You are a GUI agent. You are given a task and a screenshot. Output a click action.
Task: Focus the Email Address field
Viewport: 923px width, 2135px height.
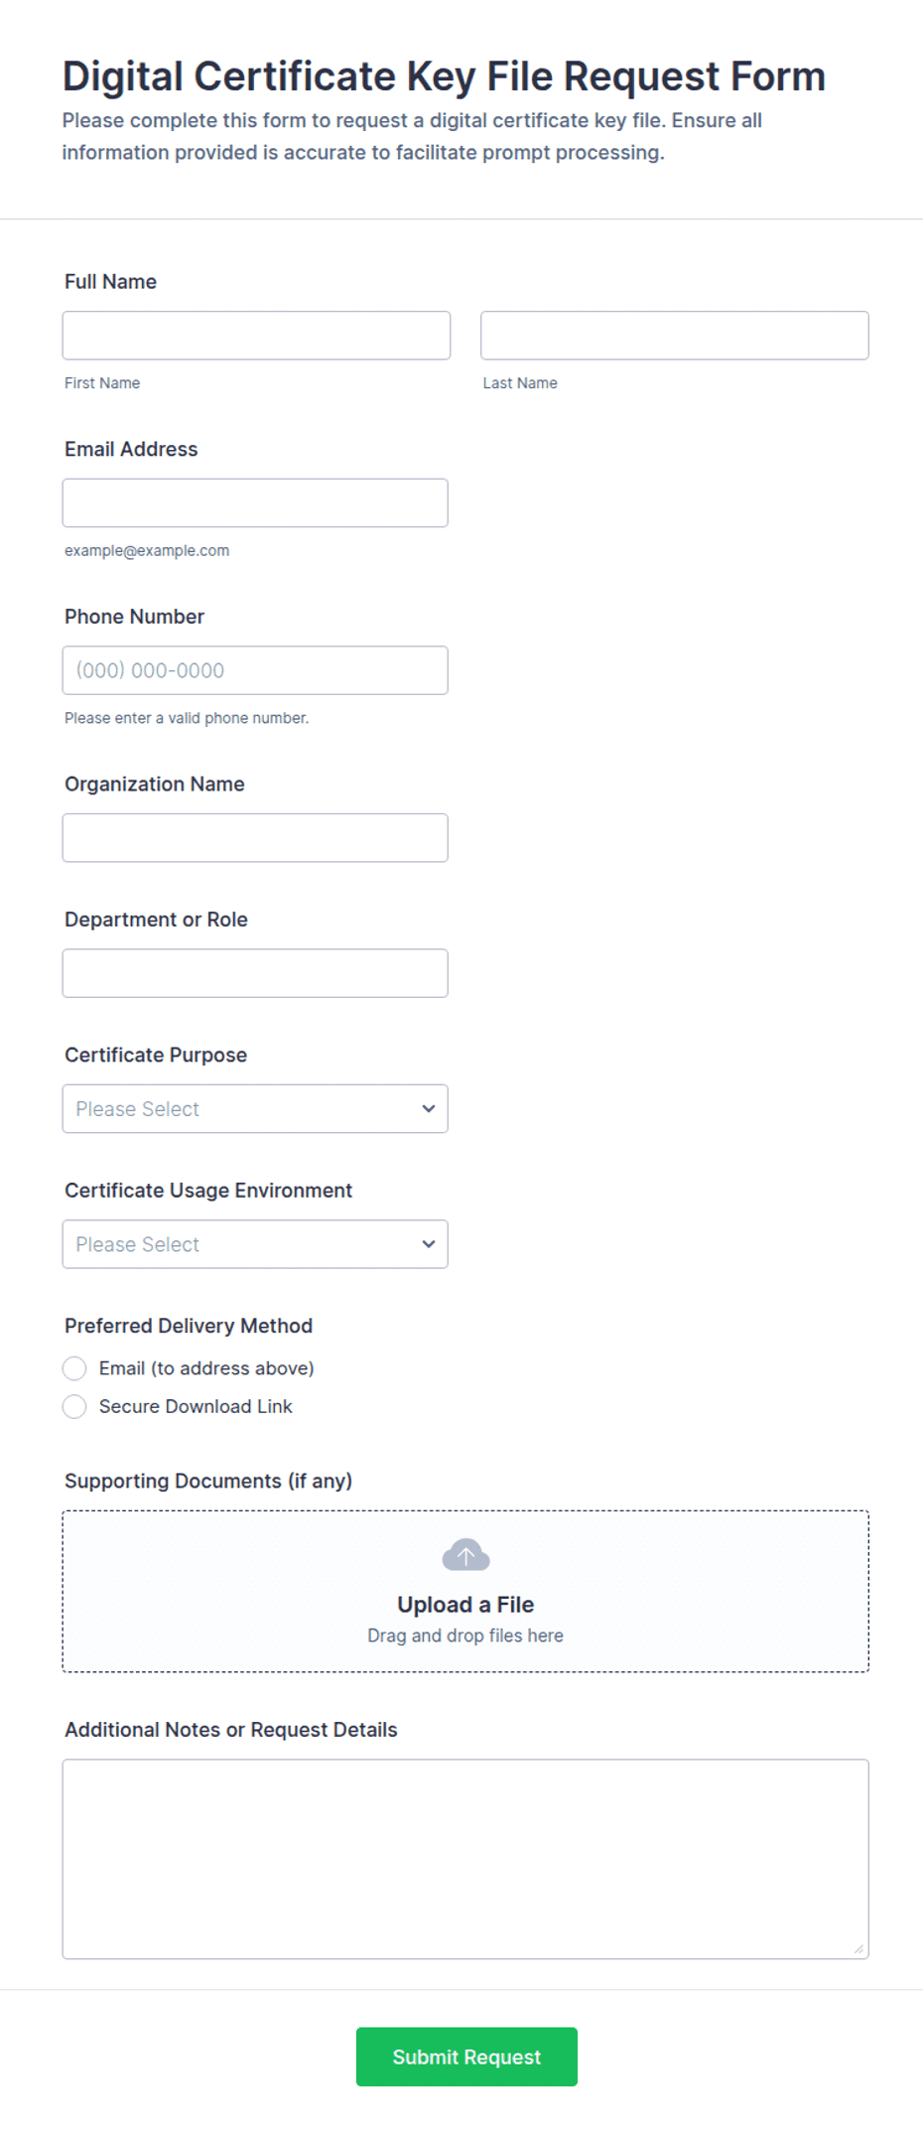pos(255,502)
